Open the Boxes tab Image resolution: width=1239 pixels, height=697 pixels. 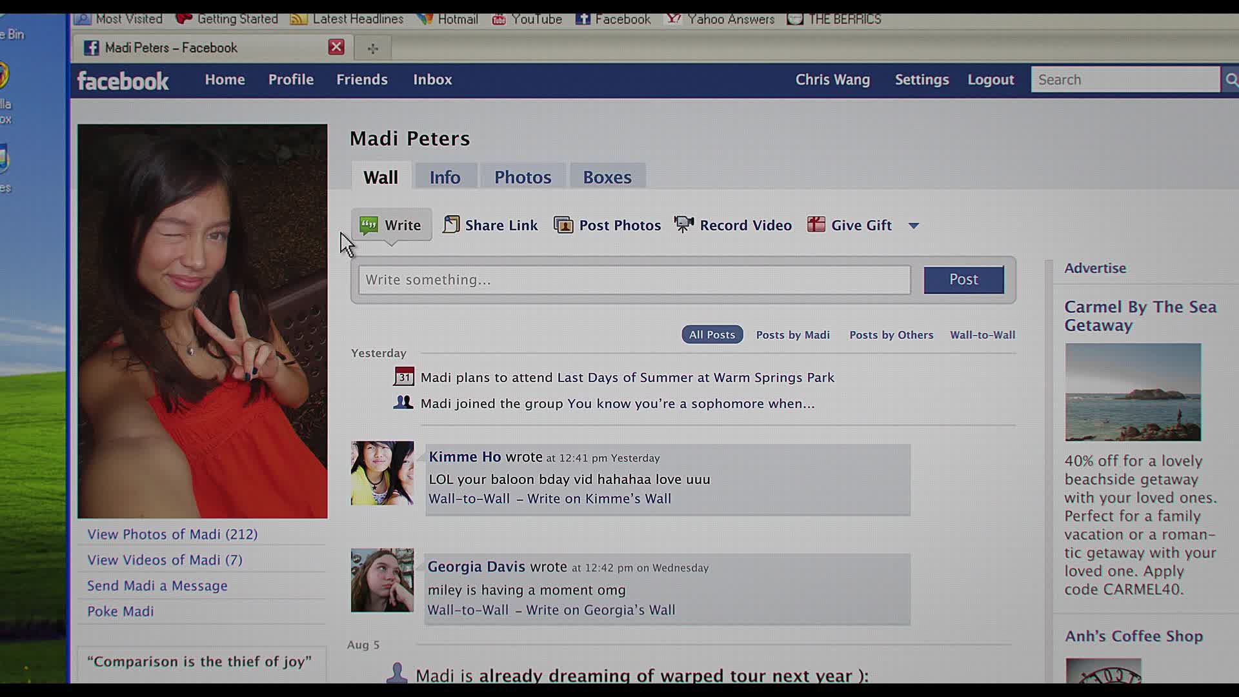pyautogui.click(x=607, y=177)
